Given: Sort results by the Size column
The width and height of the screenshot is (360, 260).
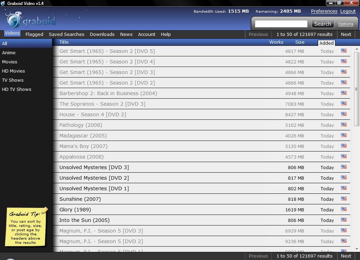Looking at the screenshot, I should [300, 42].
